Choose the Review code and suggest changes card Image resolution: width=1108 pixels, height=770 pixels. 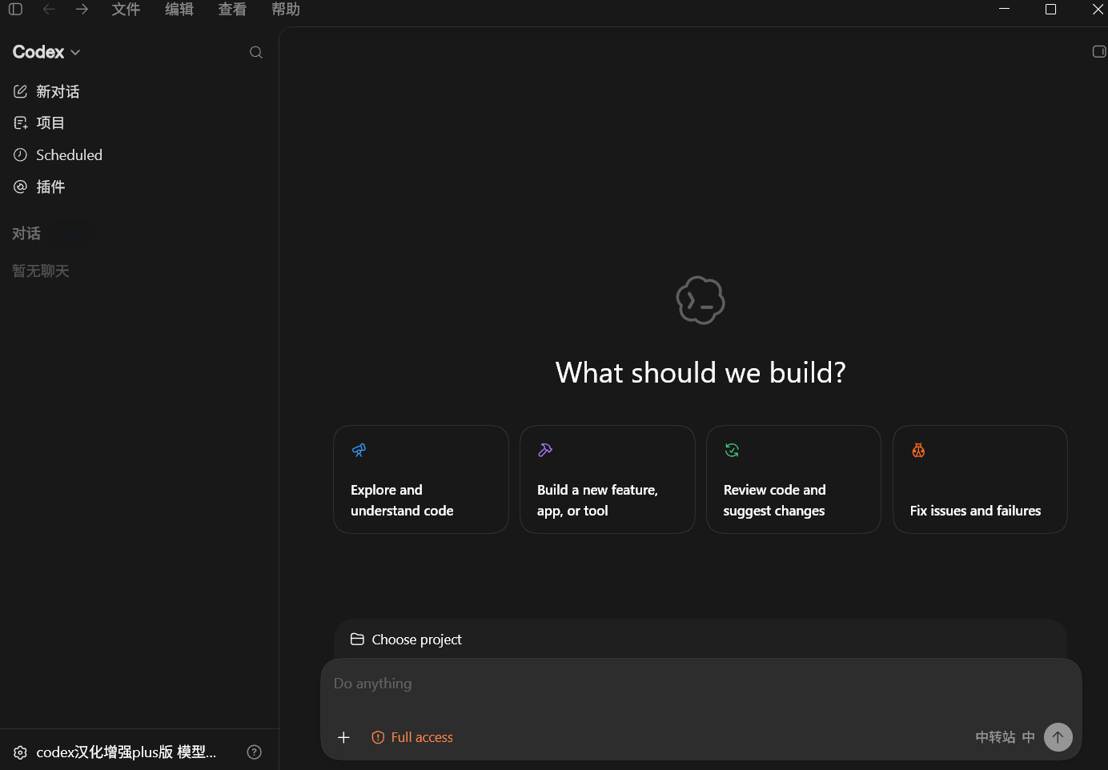pyautogui.click(x=794, y=479)
